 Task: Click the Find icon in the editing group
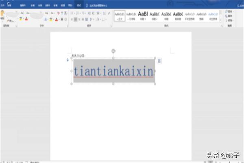click(x=230, y=12)
